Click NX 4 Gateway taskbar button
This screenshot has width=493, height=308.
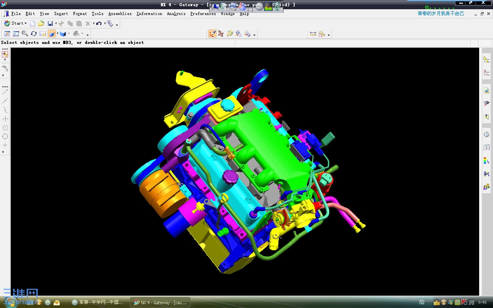pos(160,303)
